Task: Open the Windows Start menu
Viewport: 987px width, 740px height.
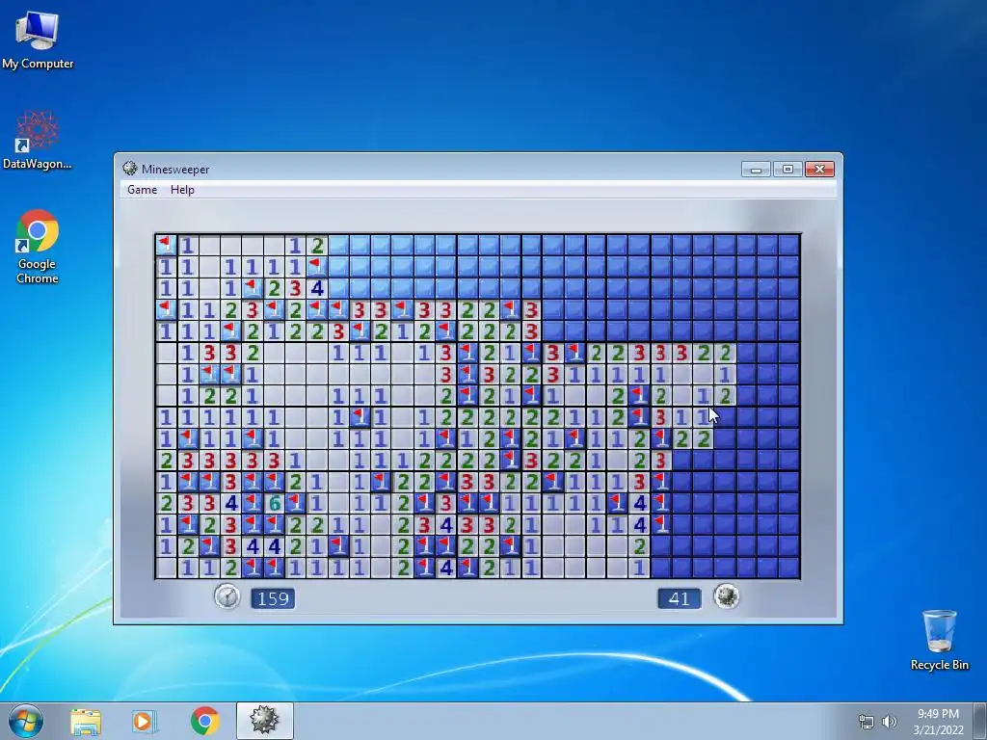Action: tap(26, 721)
